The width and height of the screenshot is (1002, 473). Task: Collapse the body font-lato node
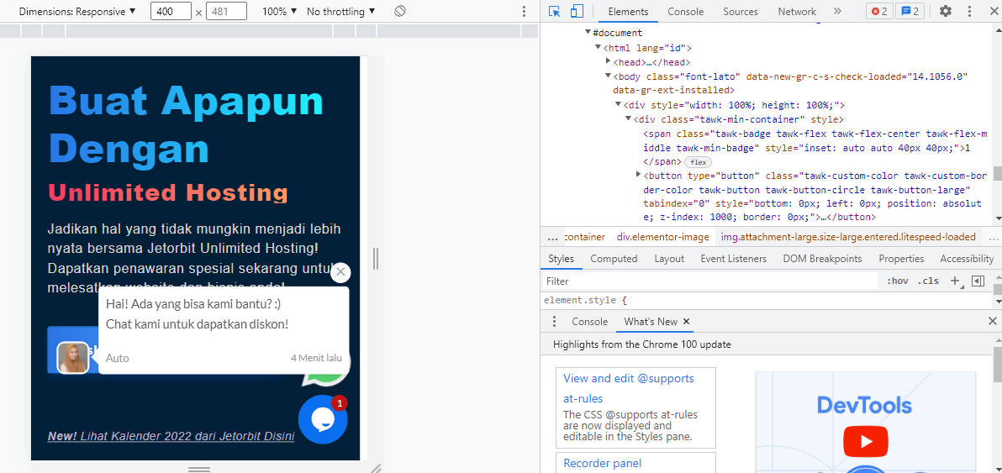pos(609,76)
